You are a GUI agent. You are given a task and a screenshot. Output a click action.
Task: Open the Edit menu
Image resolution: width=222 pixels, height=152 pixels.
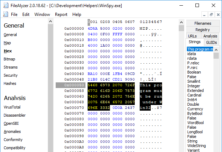click(x=26, y=14)
